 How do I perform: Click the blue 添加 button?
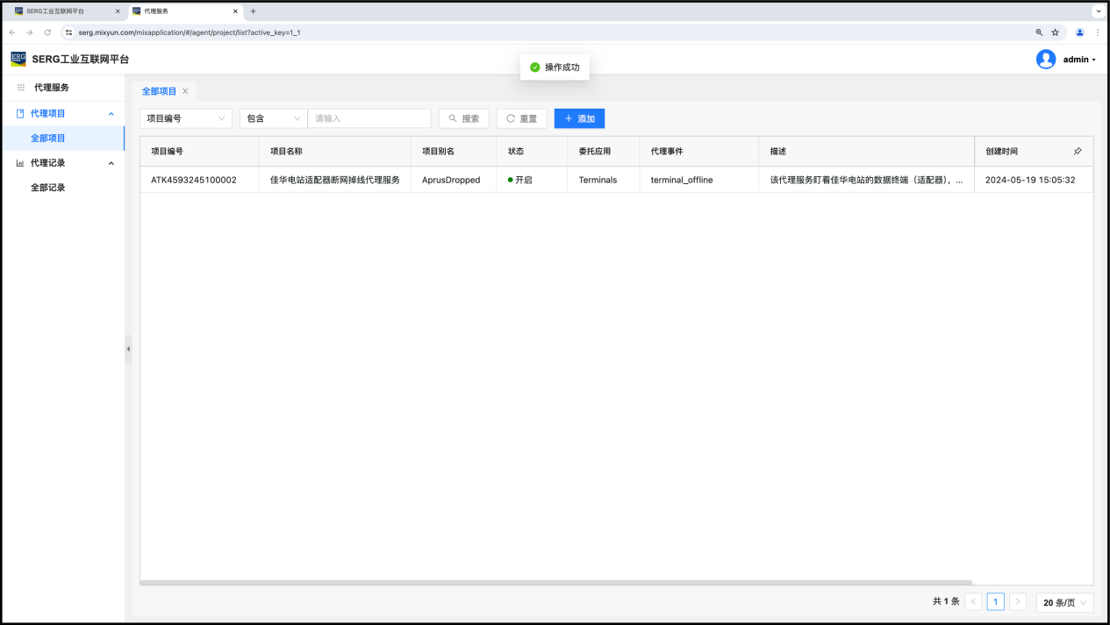(579, 118)
